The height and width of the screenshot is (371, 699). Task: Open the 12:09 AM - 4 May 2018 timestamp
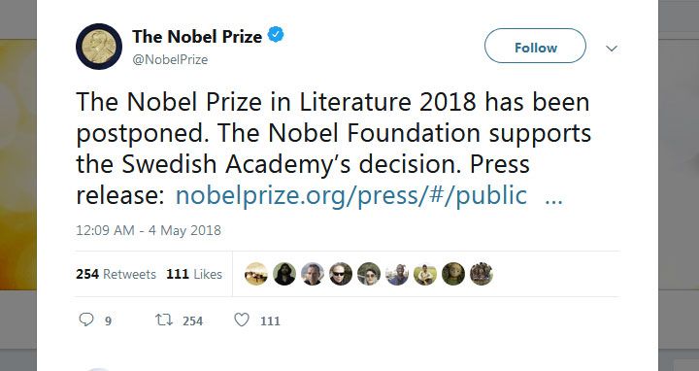[149, 230]
